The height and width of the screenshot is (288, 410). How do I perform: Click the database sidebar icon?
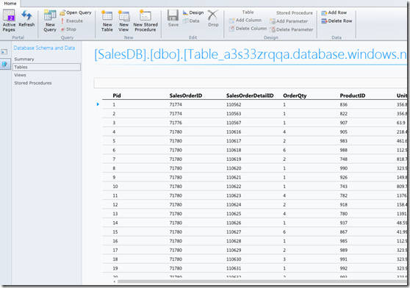click(x=4, y=64)
